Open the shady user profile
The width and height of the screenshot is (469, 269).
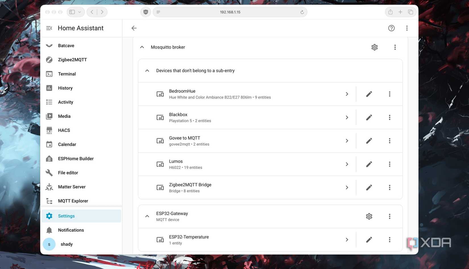82,244
